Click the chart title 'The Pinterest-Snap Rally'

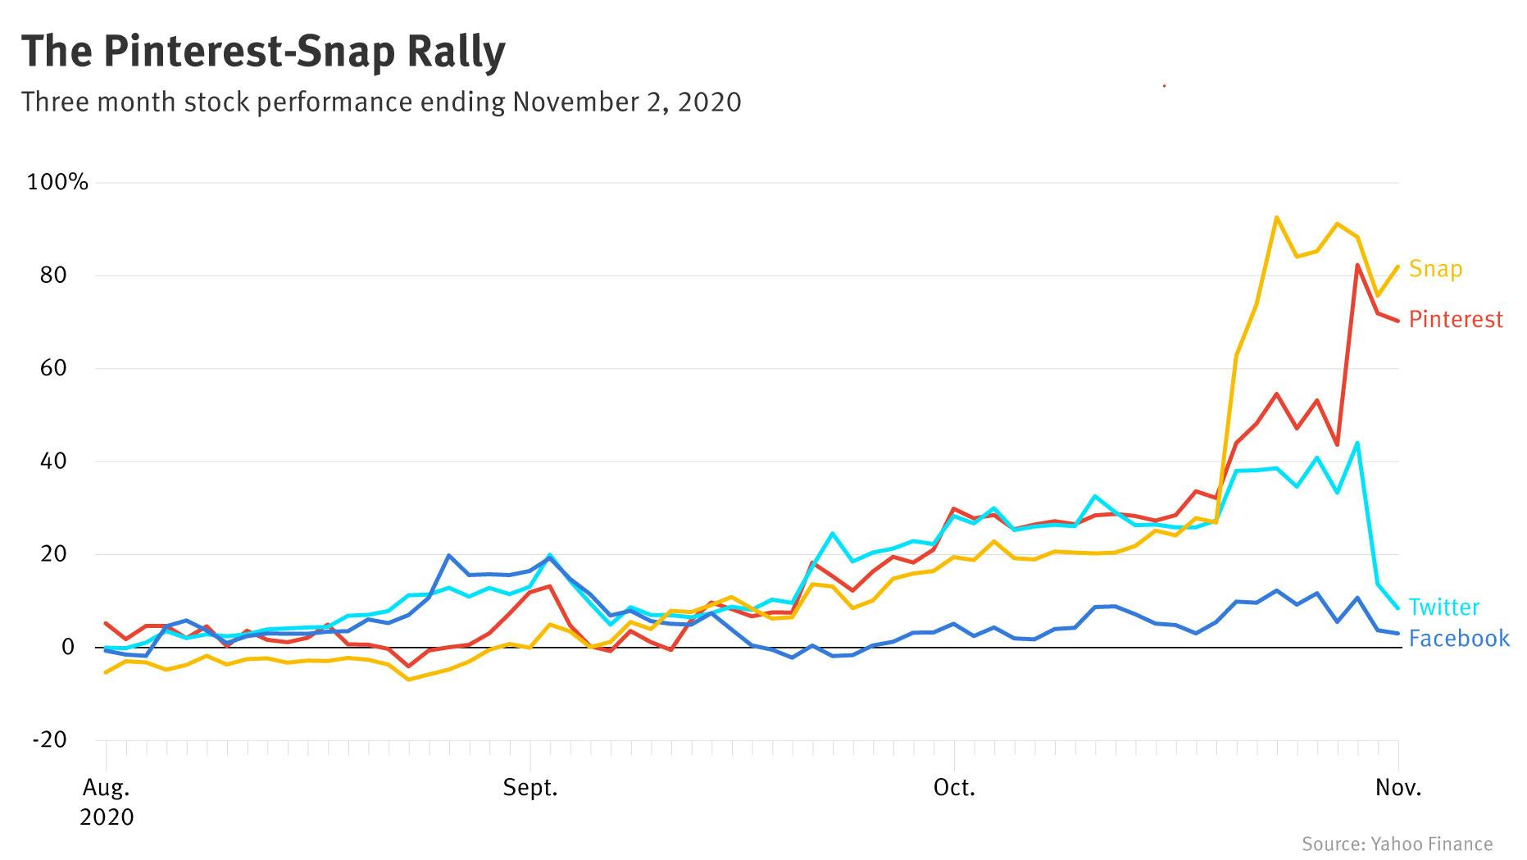[x=263, y=52]
